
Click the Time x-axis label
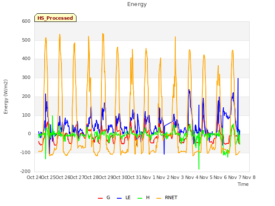point(243,184)
